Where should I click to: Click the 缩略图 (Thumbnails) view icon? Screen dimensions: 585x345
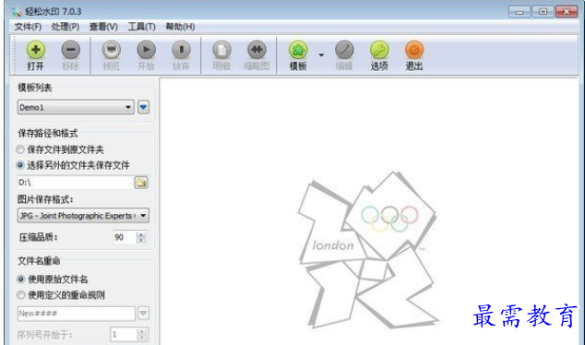coord(257,50)
